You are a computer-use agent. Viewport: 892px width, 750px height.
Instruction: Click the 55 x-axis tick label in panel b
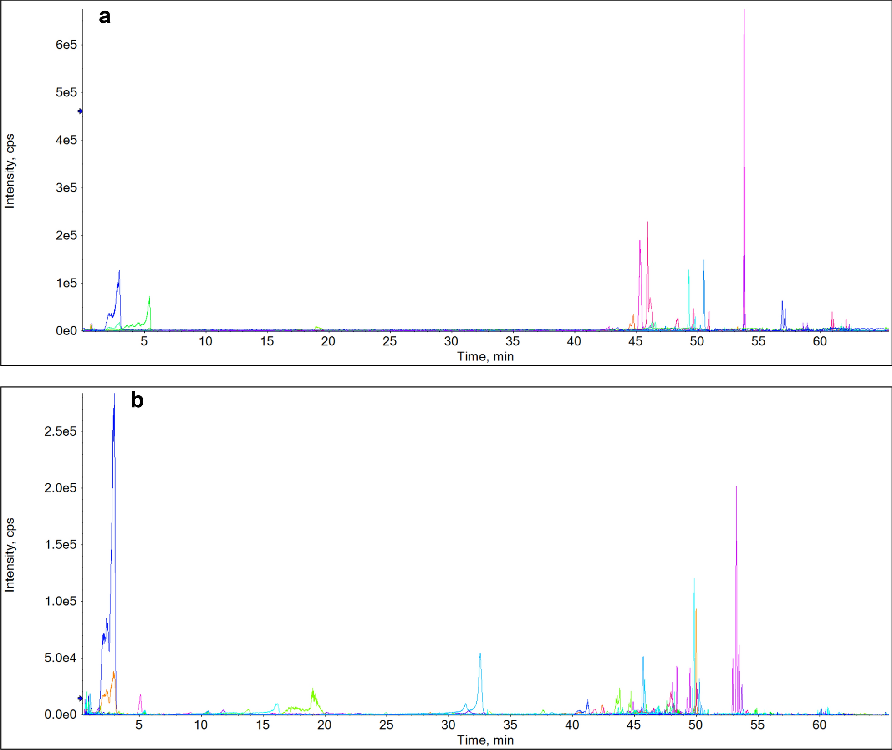tap(757, 725)
